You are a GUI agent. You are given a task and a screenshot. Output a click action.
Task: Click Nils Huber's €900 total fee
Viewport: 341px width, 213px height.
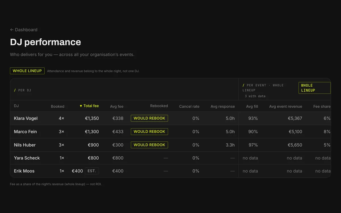(93, 145)
